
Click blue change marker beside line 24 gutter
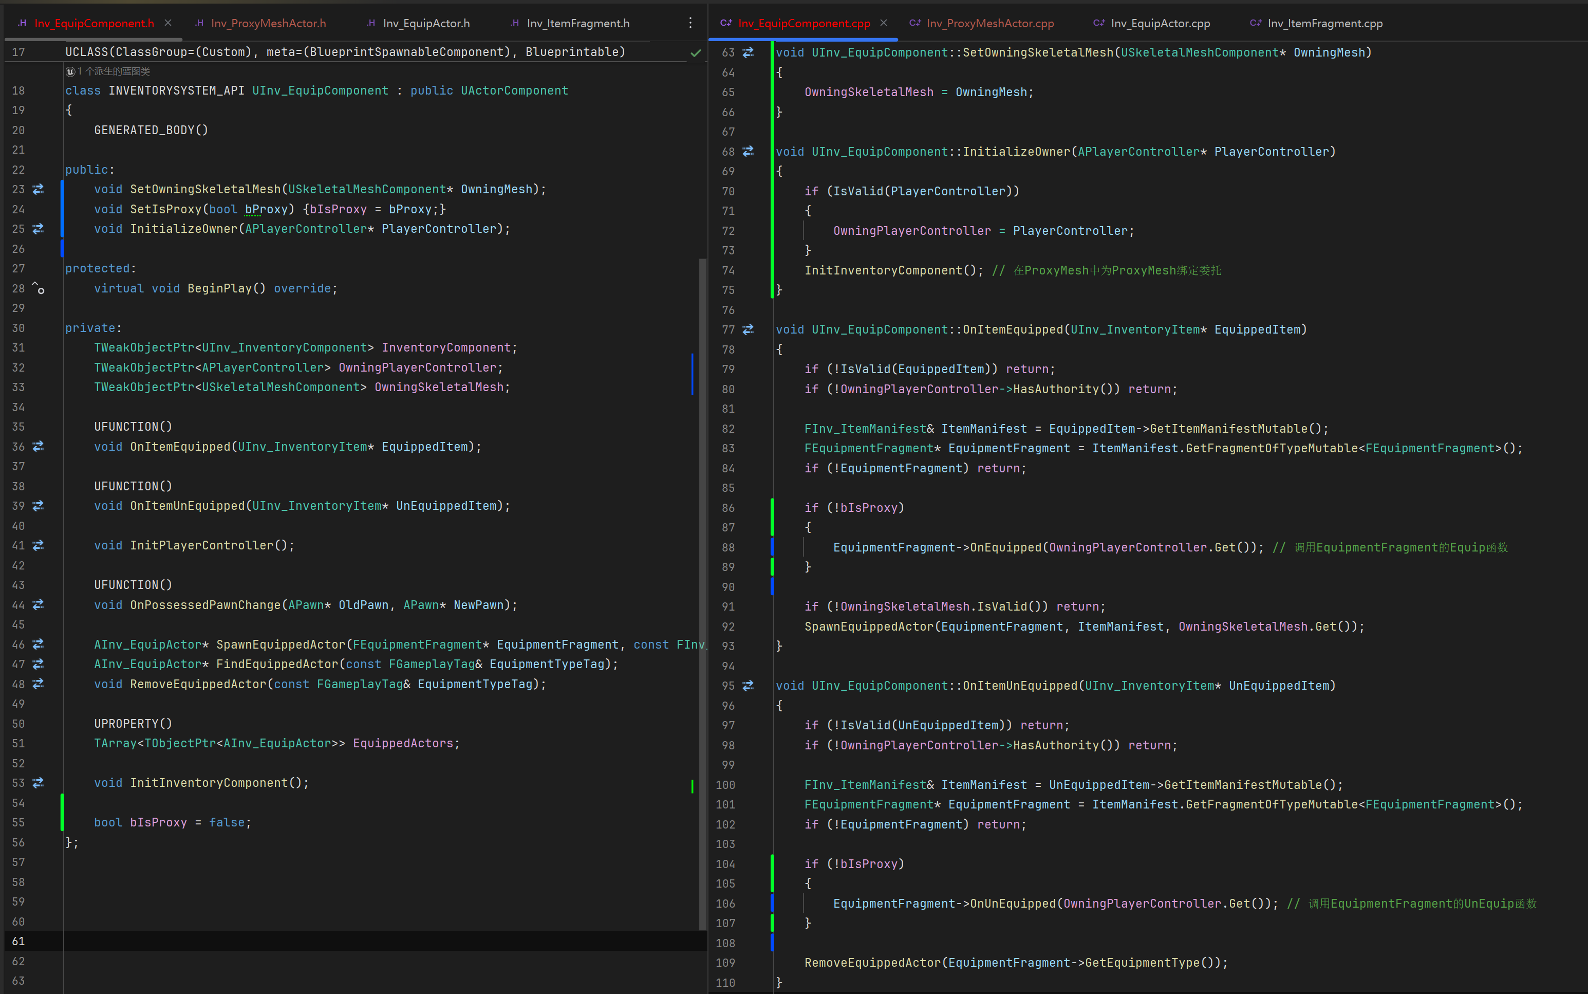coord(62,209)
